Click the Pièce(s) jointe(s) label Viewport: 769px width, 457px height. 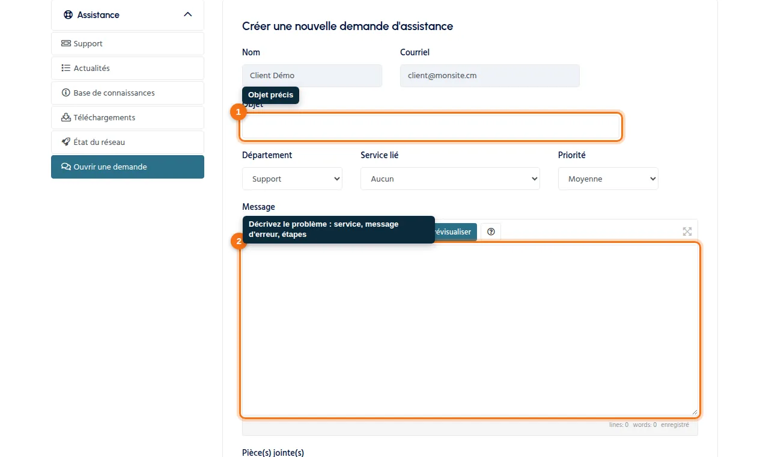coord(273,452)
